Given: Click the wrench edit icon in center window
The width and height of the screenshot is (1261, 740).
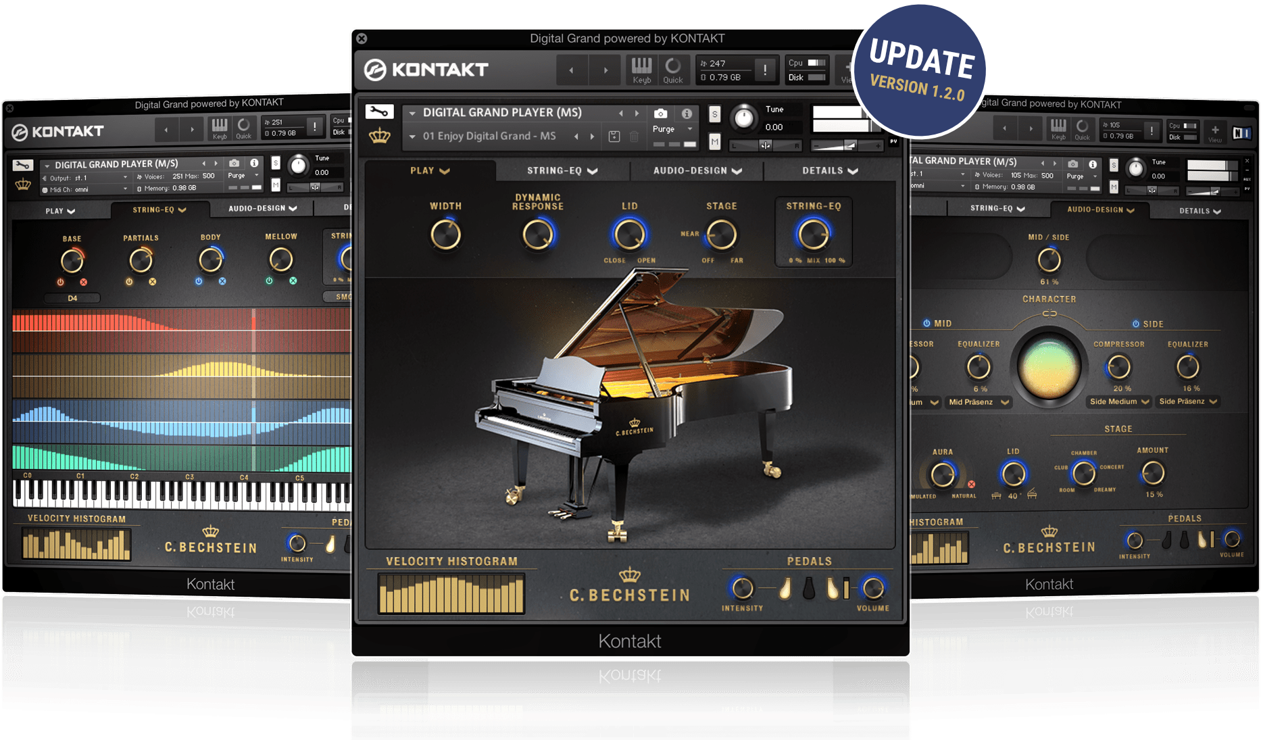Looking at the screenshot, I should (379, 112).
